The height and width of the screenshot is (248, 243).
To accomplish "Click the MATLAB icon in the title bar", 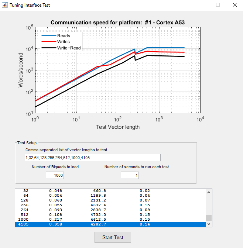I will (x=5, y=5).
